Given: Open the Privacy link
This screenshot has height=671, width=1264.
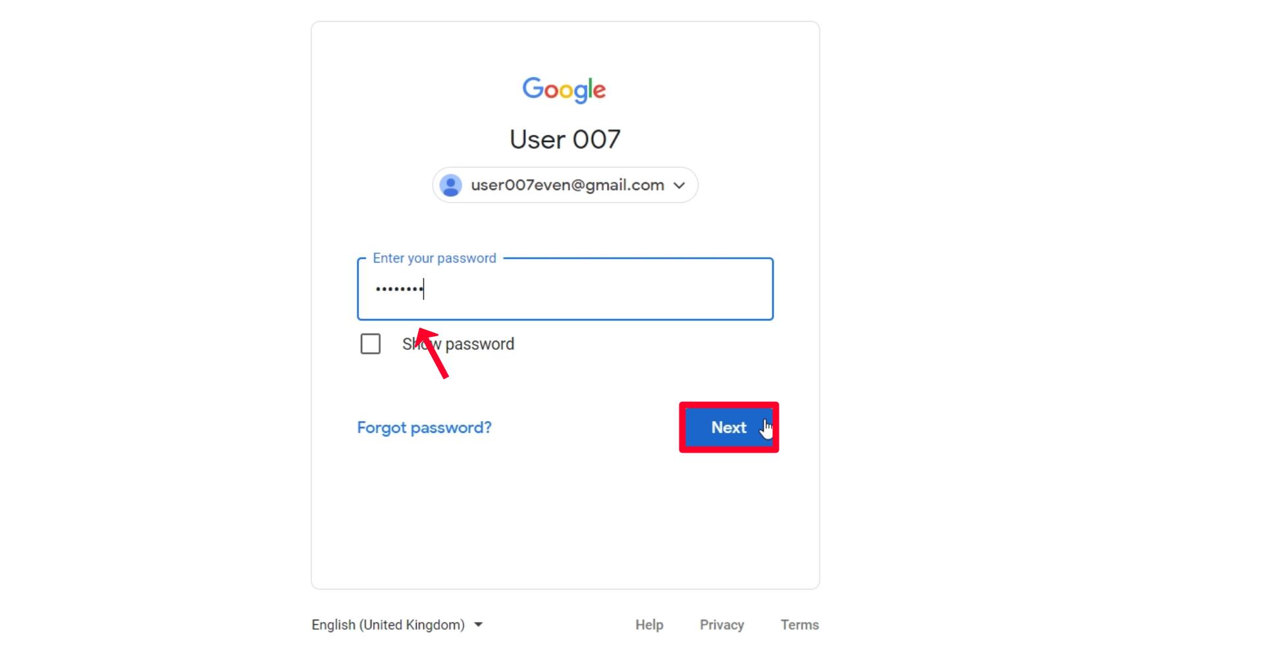Looking at the screenshot, I should pyautogui.click(x=722, y=625).
